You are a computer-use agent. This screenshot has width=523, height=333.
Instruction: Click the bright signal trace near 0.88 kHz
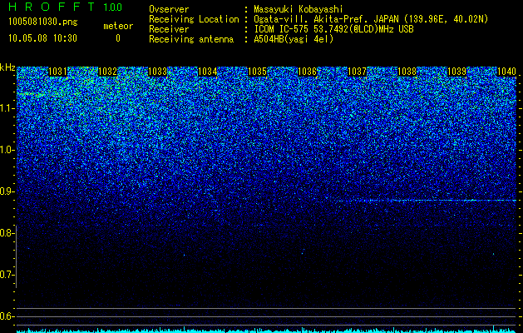pyautogui.click(x=427, y=201)
